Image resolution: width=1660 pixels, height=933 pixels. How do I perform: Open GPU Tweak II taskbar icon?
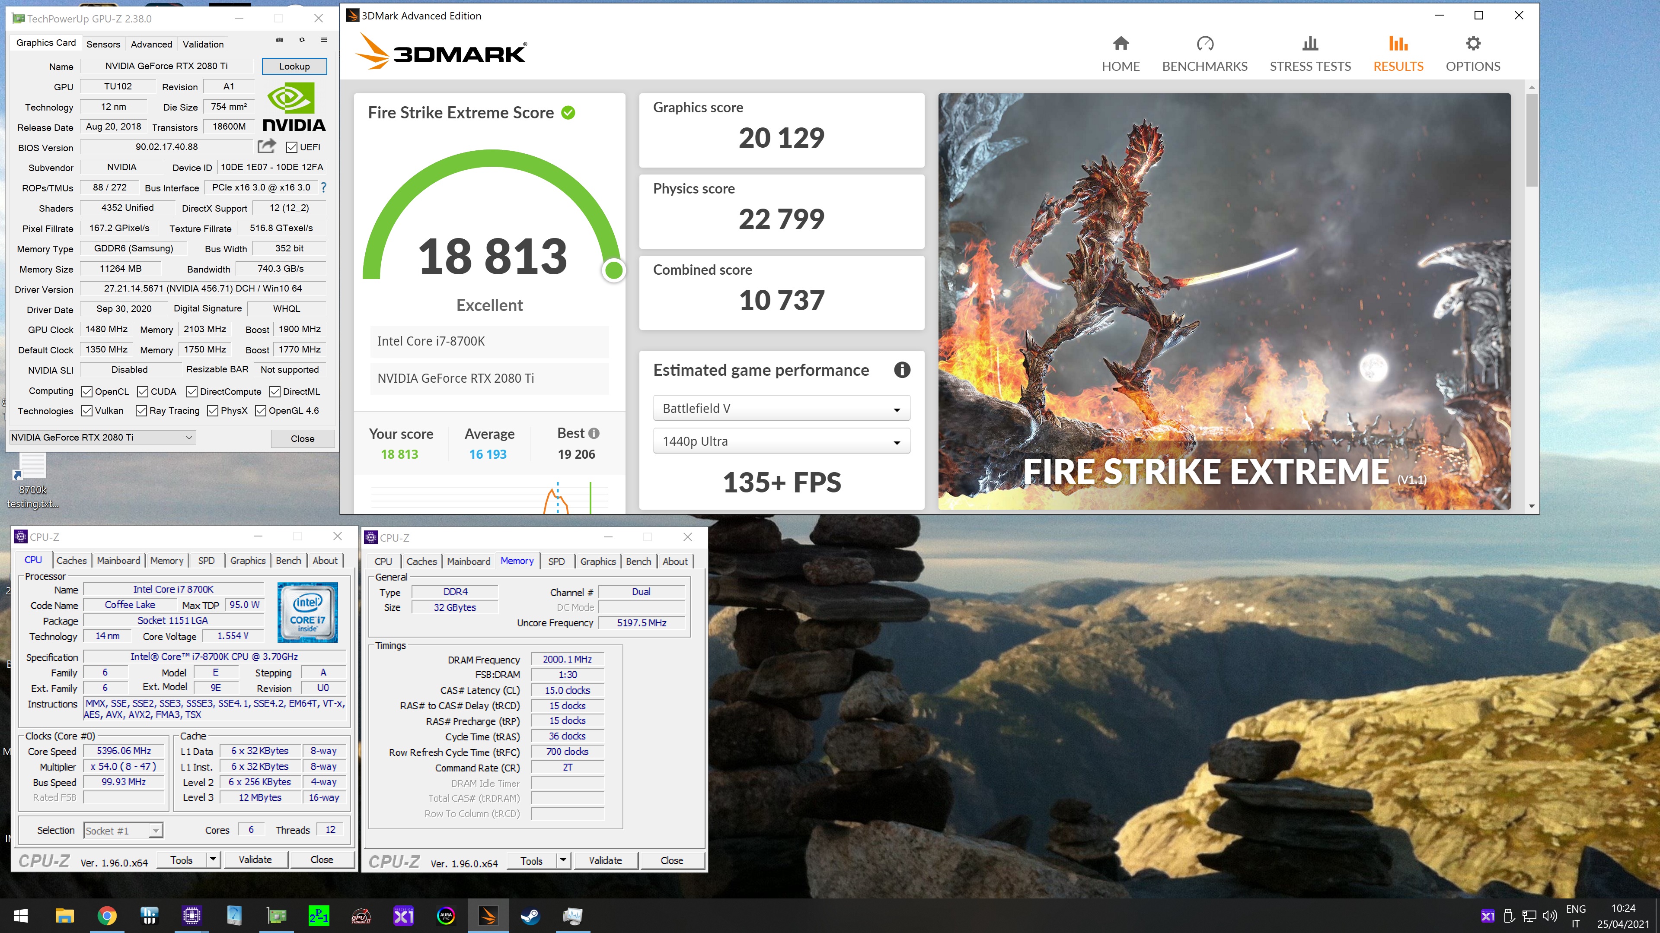point(361,916)
